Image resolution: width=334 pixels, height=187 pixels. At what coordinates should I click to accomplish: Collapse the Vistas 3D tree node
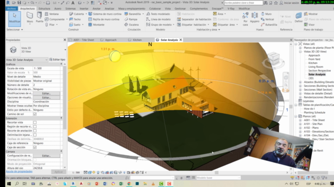coord(301,51)
